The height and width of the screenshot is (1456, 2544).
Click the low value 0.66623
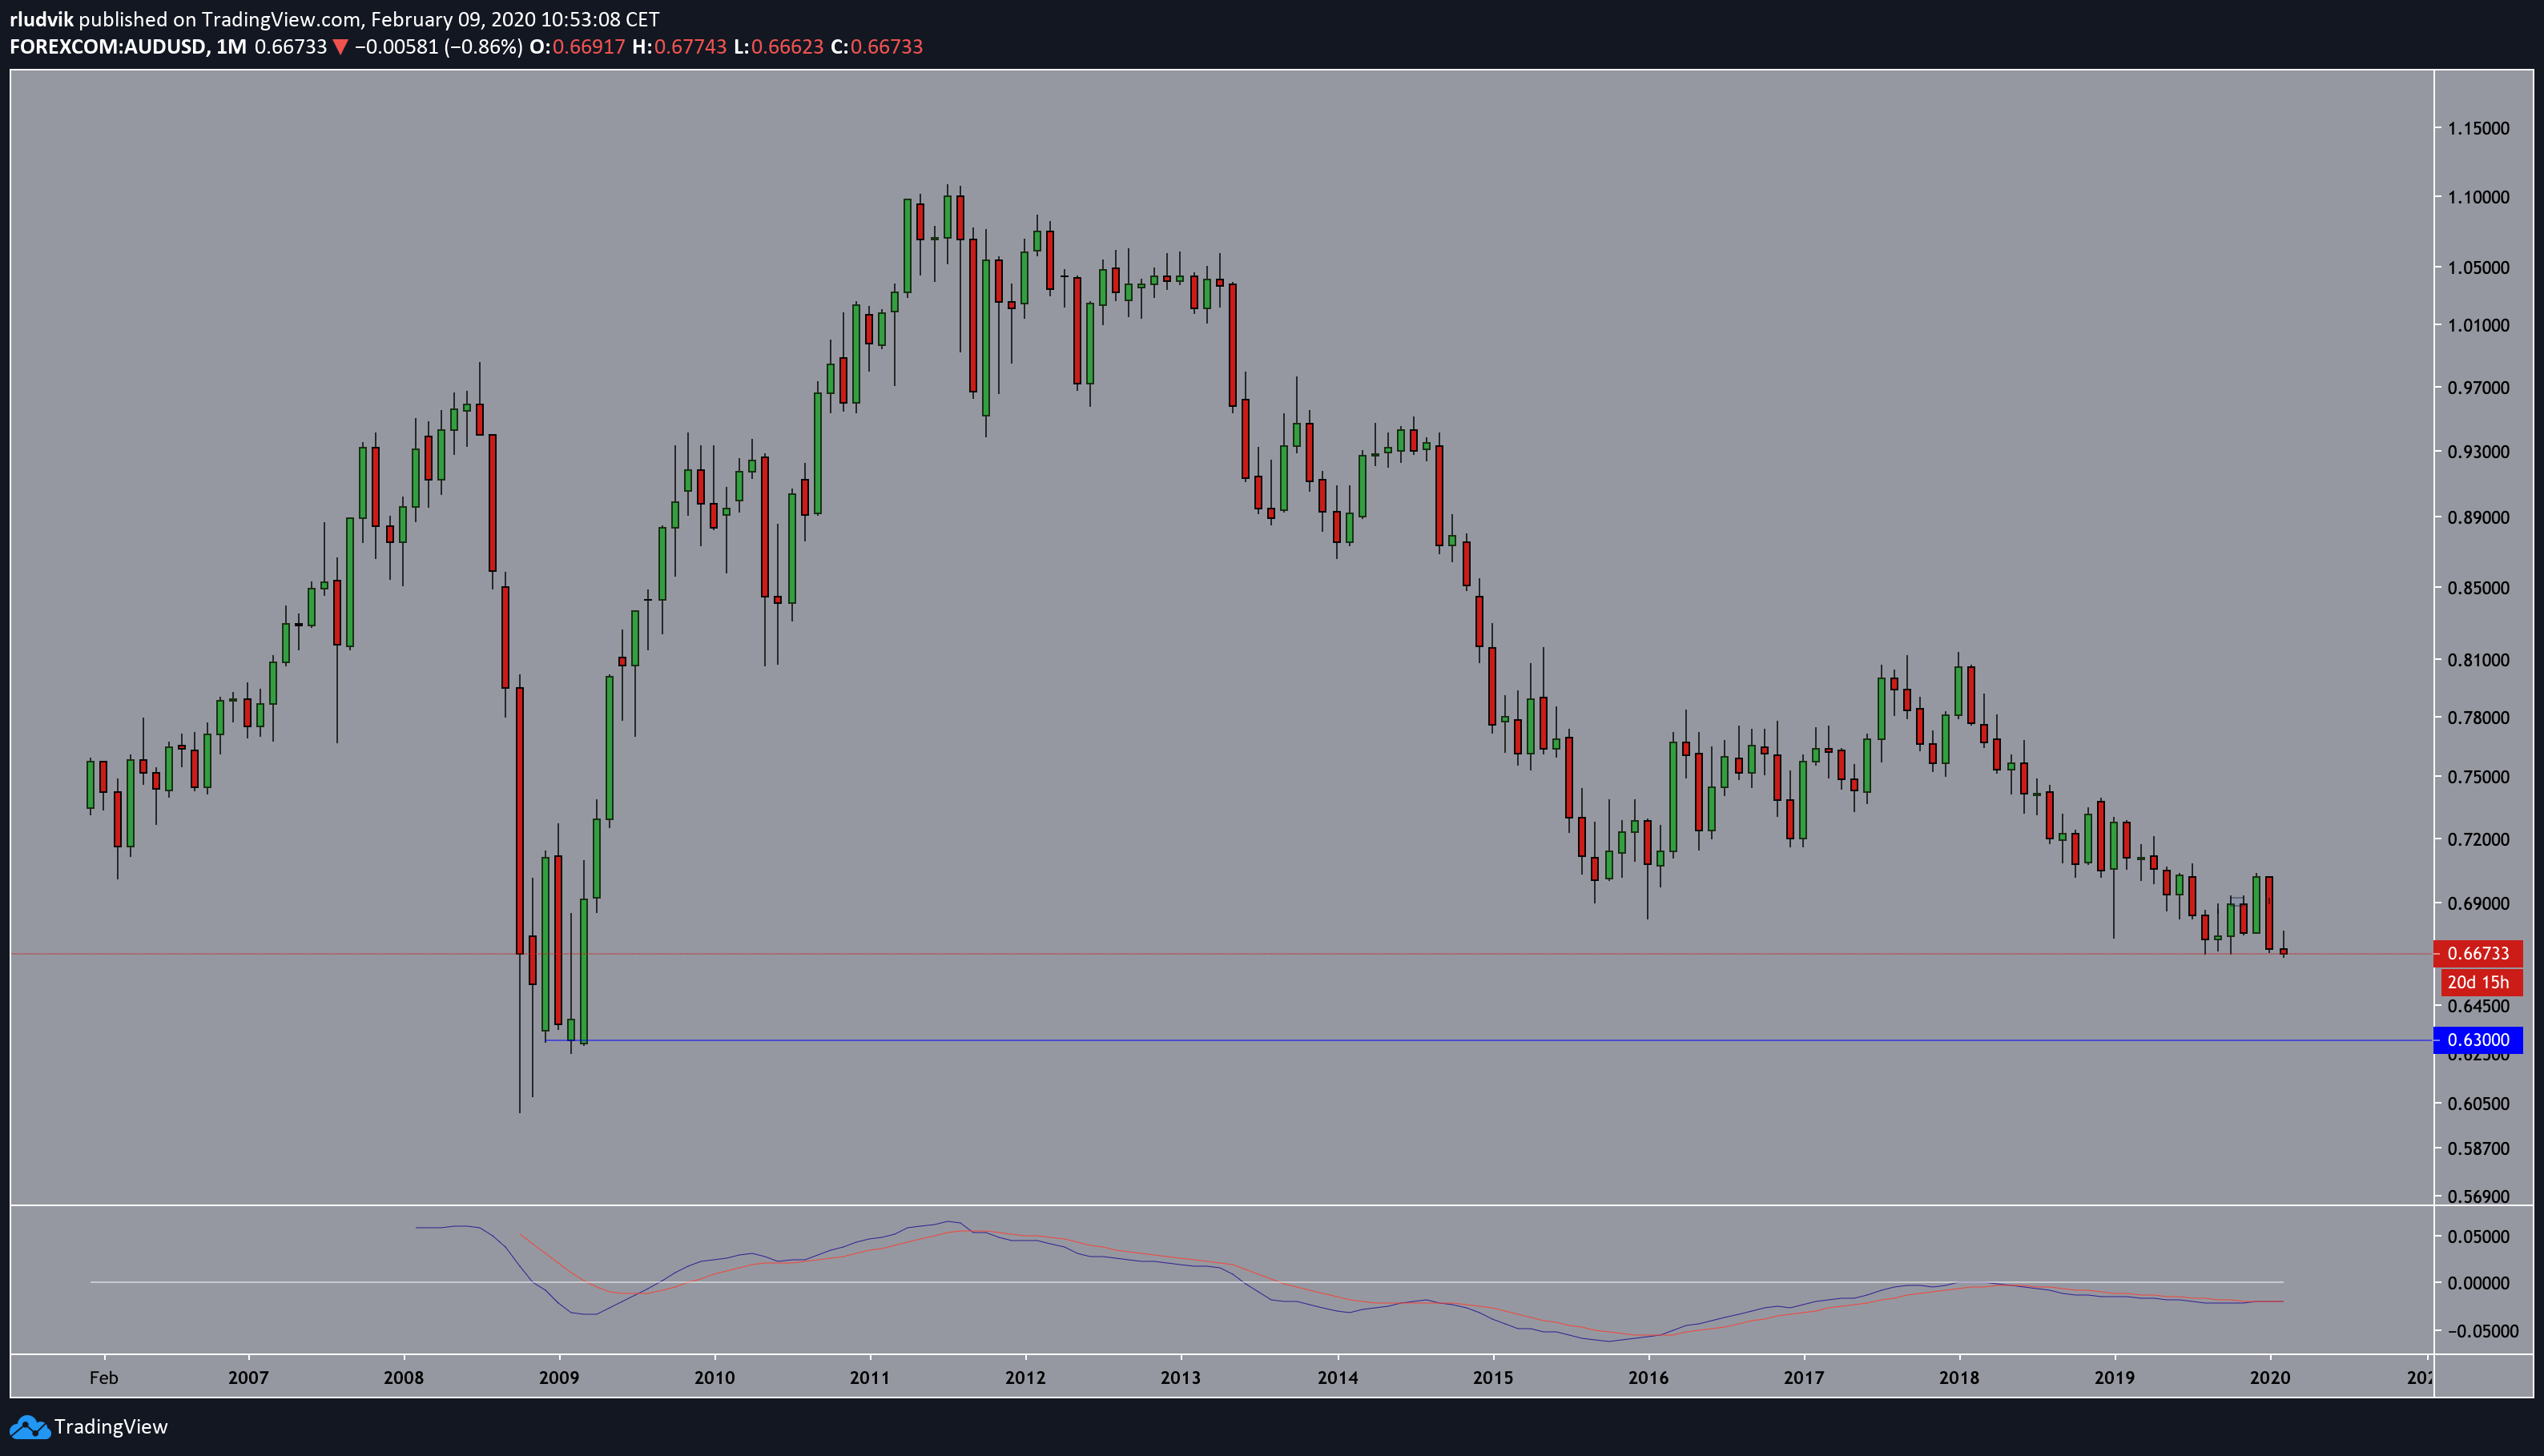[787, 47]
